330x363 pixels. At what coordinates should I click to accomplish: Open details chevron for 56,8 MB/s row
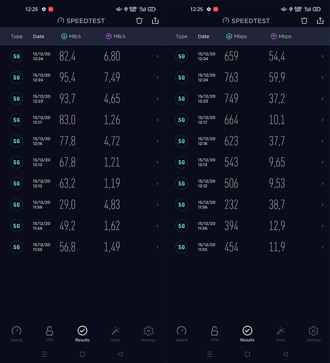click(x=158, y=247)
